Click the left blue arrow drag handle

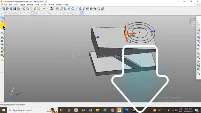tap(97, 37)
